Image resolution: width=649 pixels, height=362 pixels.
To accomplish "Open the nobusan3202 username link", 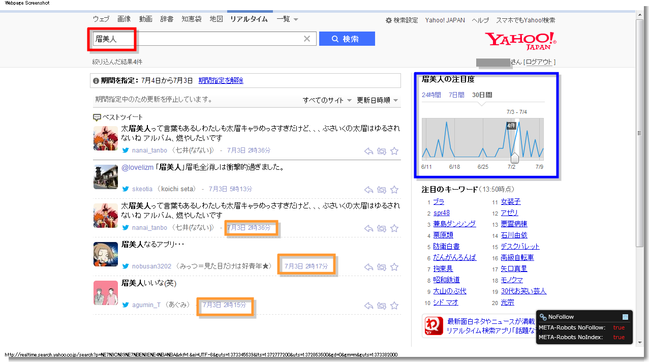I will 152,266.
